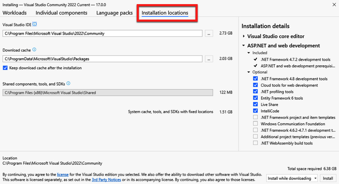The height and width of the screenshot is (184, 339).
Task: Uncheck .NET Framework 4.8 development tools
Action: pos(255,79)
